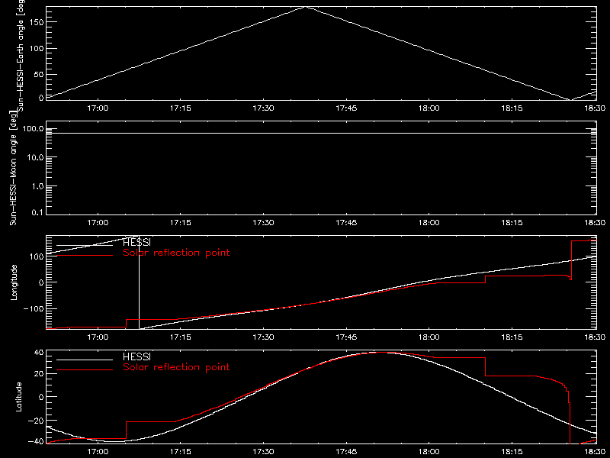Click the 150 tick on Earth angle axis

click(x=37, y=22)
